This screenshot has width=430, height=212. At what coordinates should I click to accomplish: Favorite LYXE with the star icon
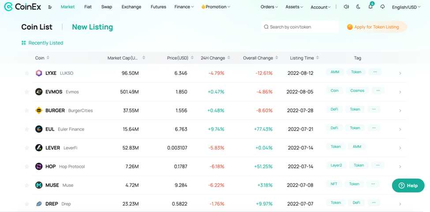(x=27, y=73)
